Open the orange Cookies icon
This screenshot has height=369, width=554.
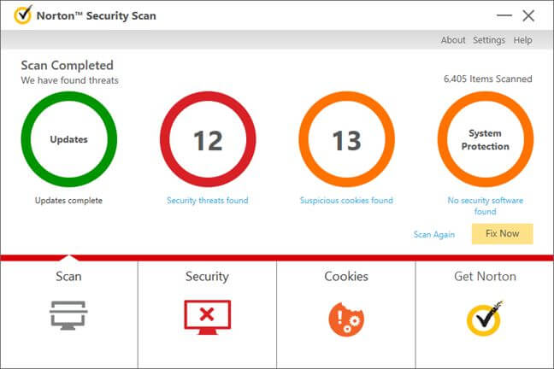[346, 319]
